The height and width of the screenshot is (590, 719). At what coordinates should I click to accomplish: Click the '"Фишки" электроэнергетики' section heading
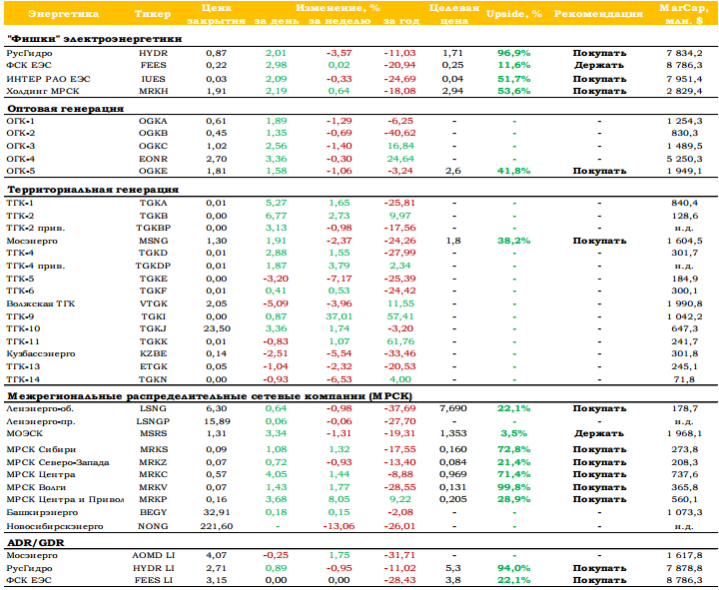(95, 39)
